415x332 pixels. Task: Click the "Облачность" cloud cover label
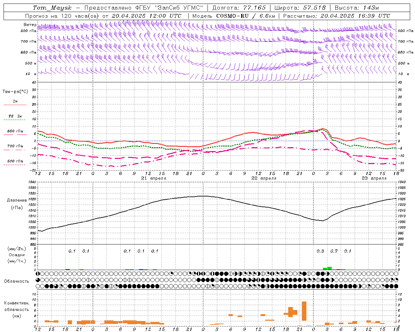click(17, 281)
